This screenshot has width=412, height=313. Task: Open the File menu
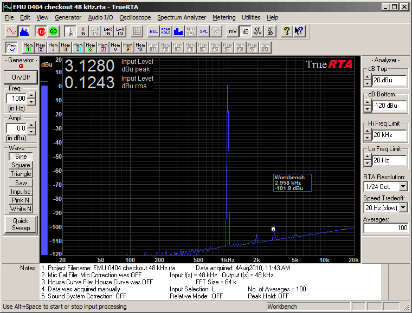click(9, 17)
